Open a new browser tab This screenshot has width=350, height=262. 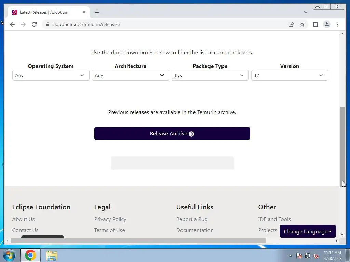(x=97, y=12)
